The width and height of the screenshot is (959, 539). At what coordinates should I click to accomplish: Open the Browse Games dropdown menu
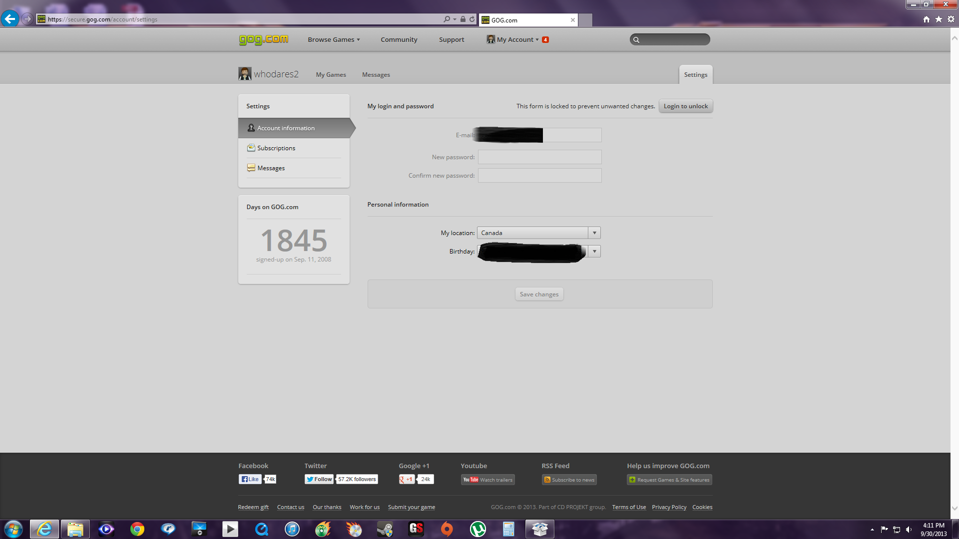click(334, 39)
